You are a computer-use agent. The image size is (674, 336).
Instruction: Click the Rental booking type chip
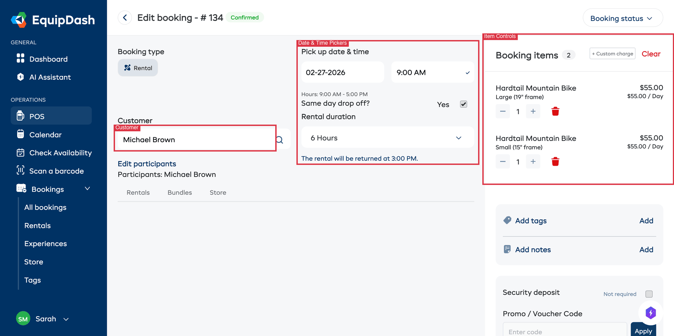pos(138,68)
